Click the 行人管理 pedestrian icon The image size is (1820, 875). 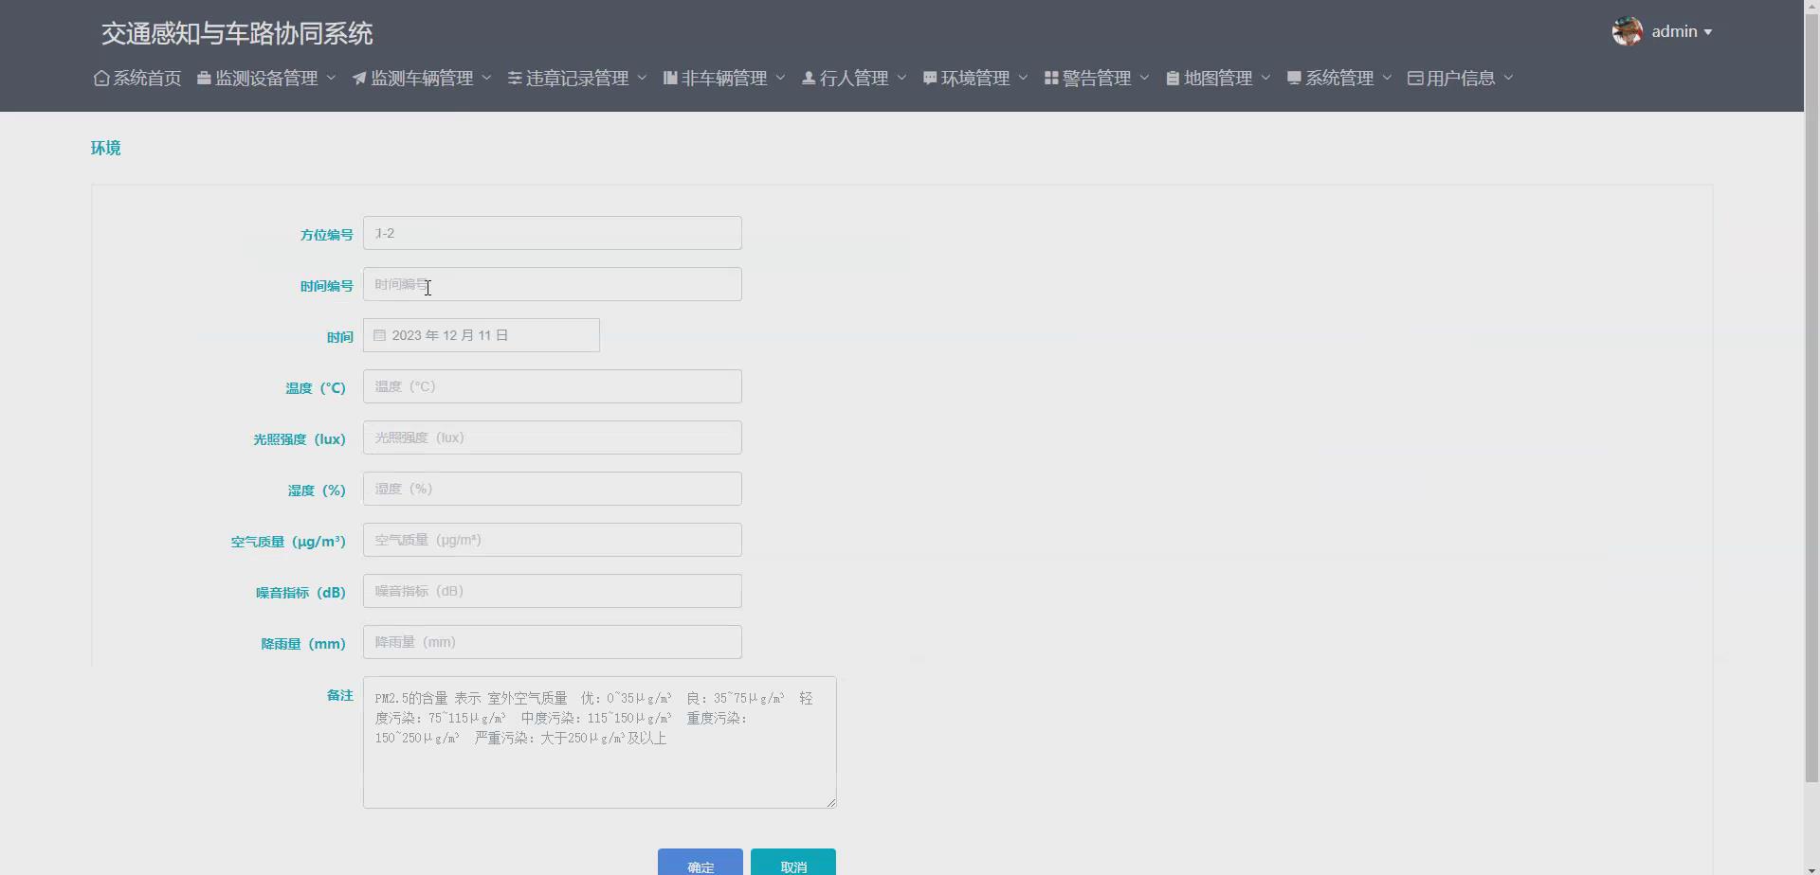[x=809, y=78]
